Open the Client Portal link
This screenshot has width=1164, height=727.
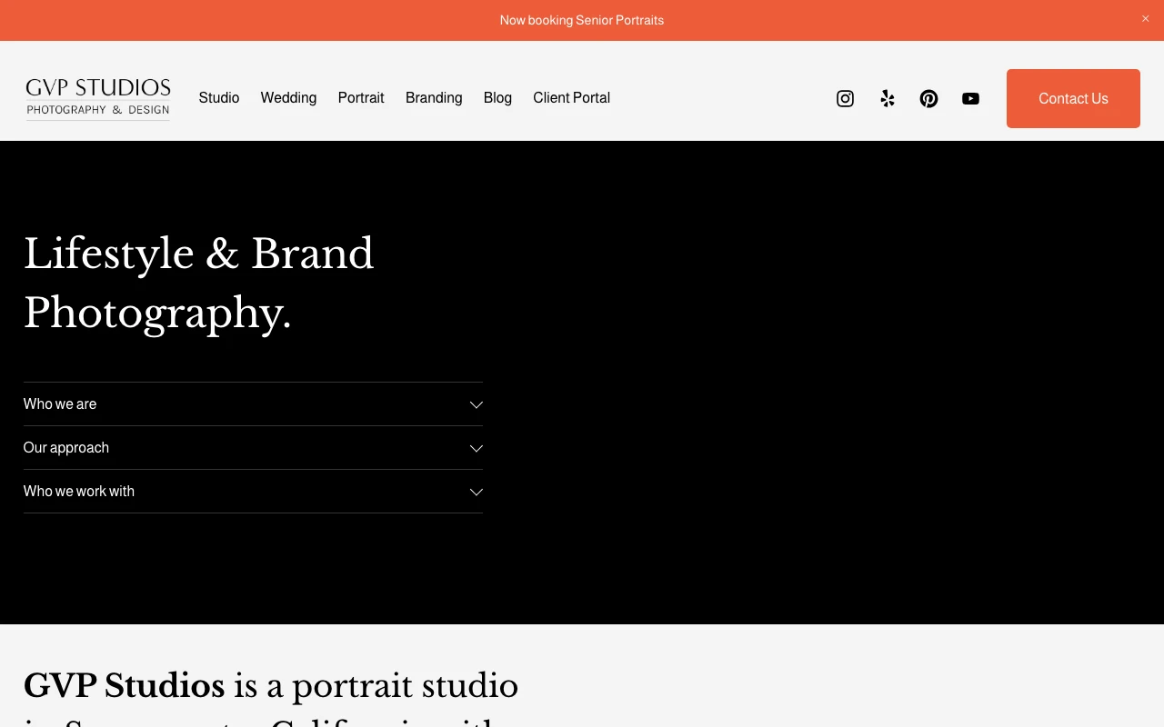click(x=571, y=98)
